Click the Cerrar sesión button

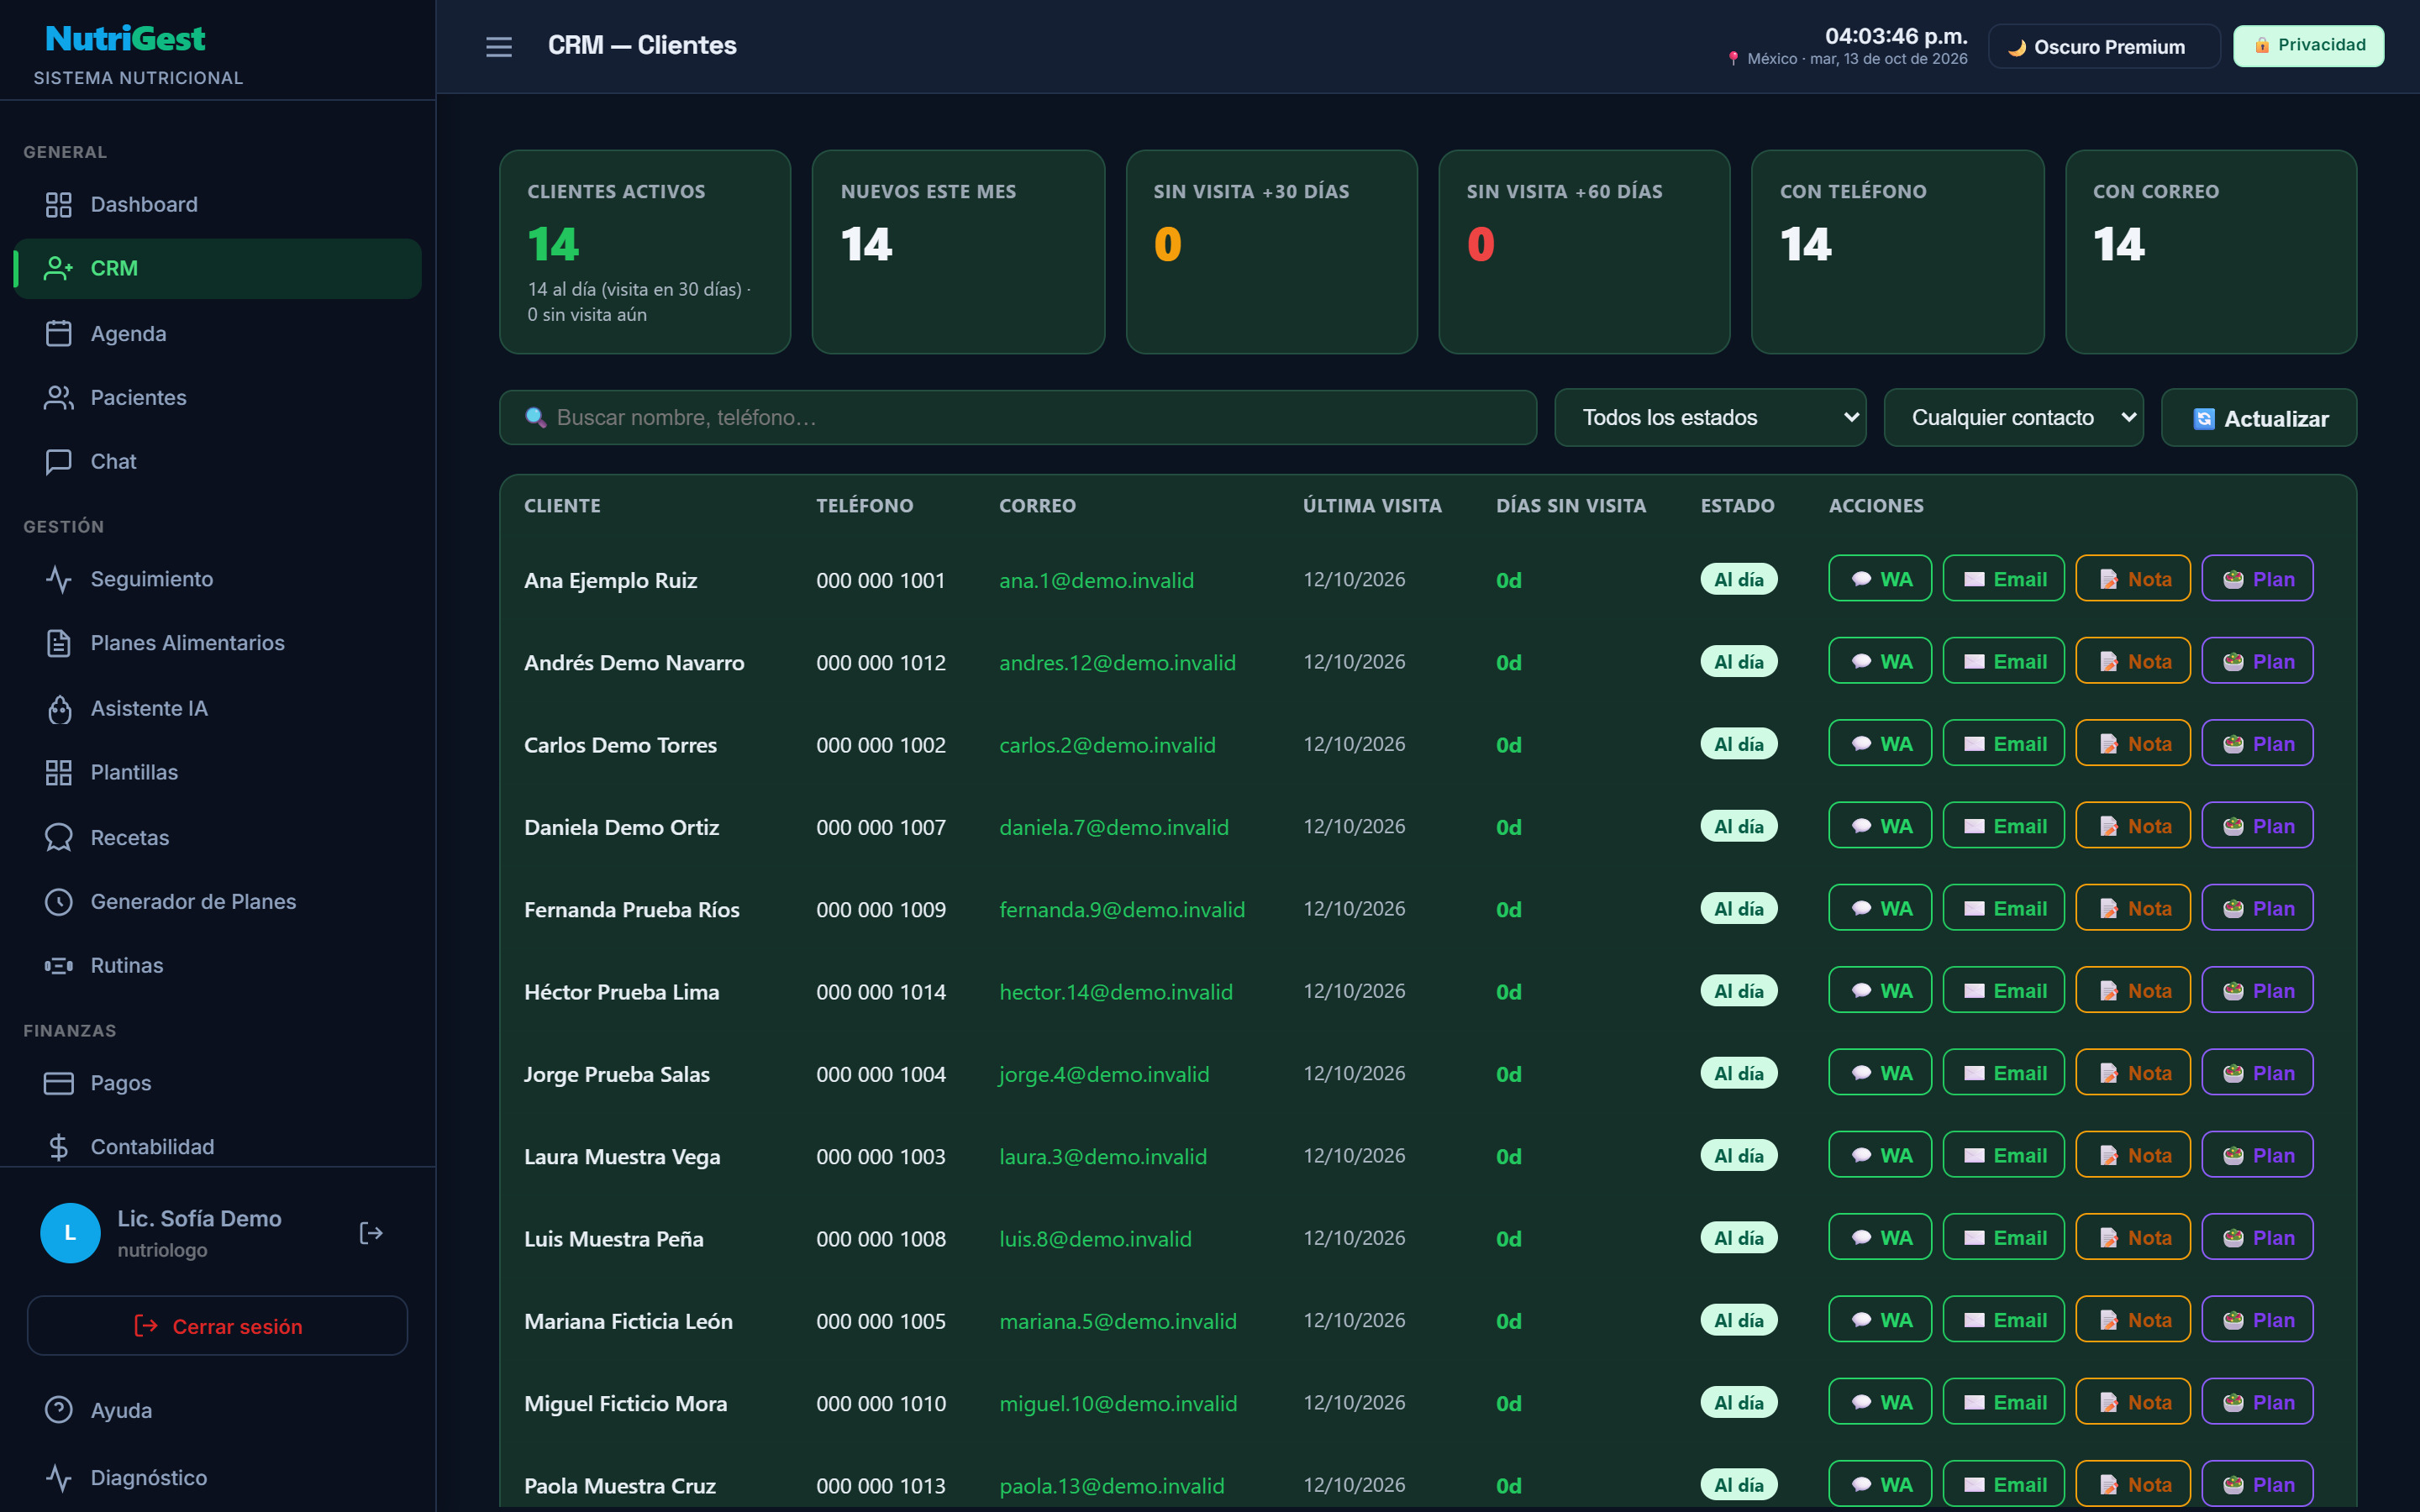[x=217, y=1326]
